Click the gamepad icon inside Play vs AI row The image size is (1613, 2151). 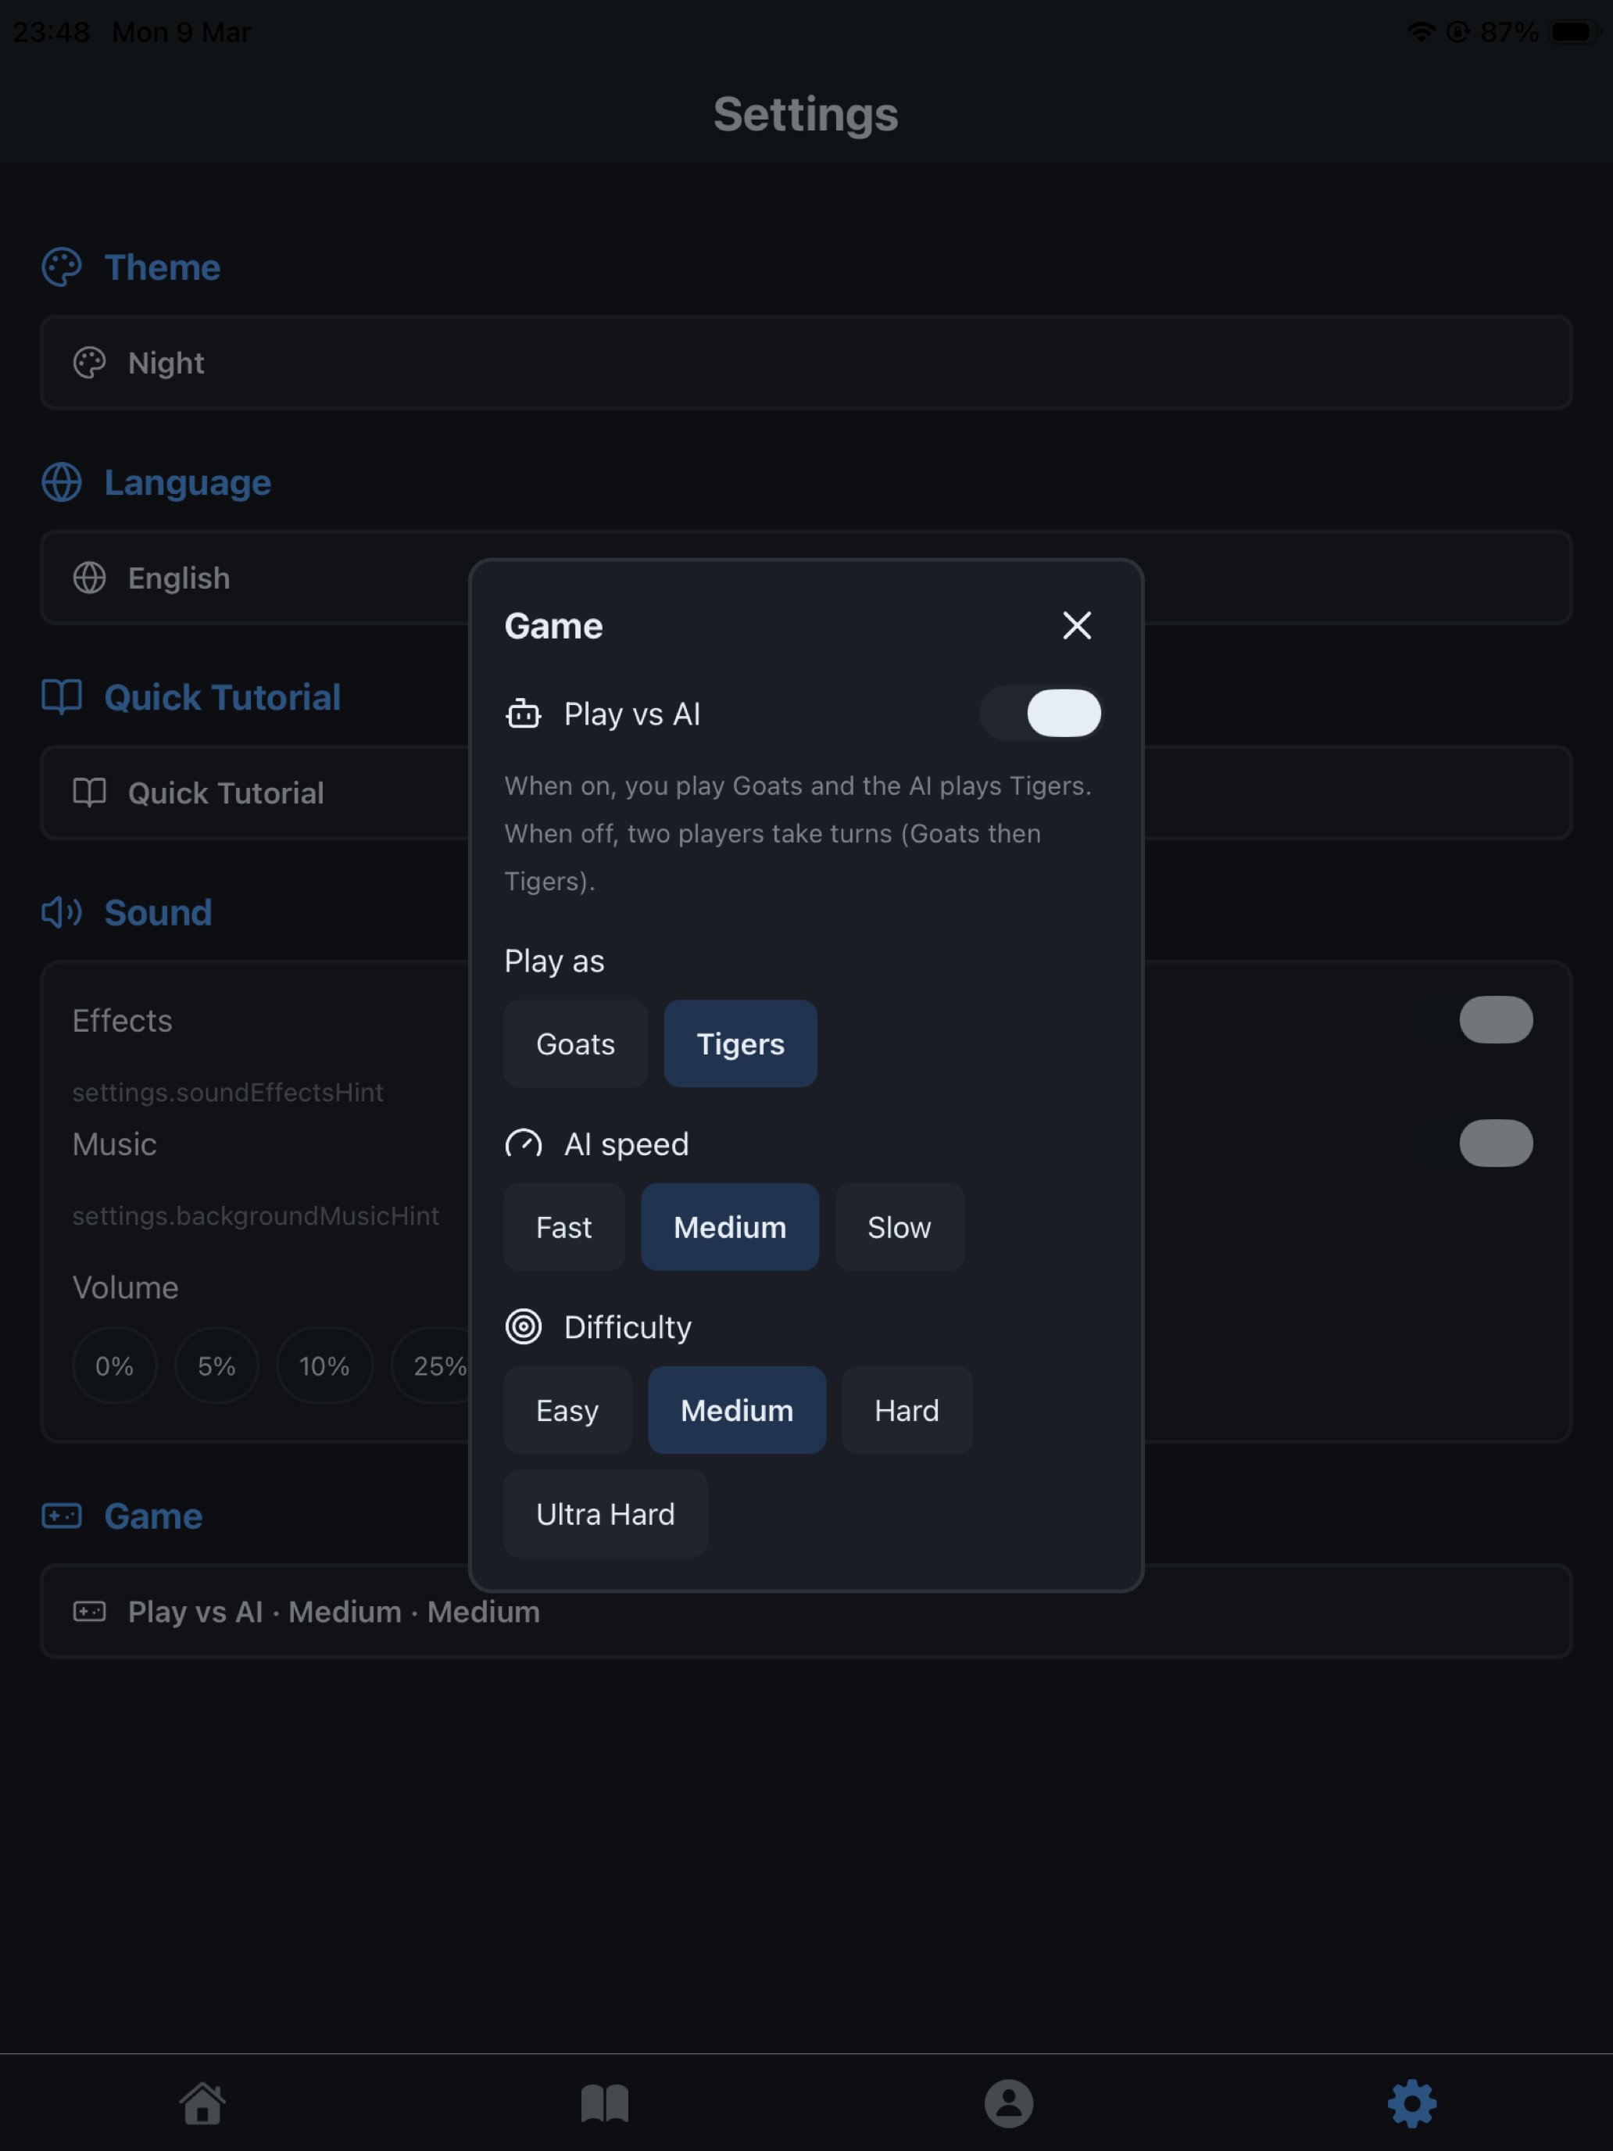coord(89,1612)
